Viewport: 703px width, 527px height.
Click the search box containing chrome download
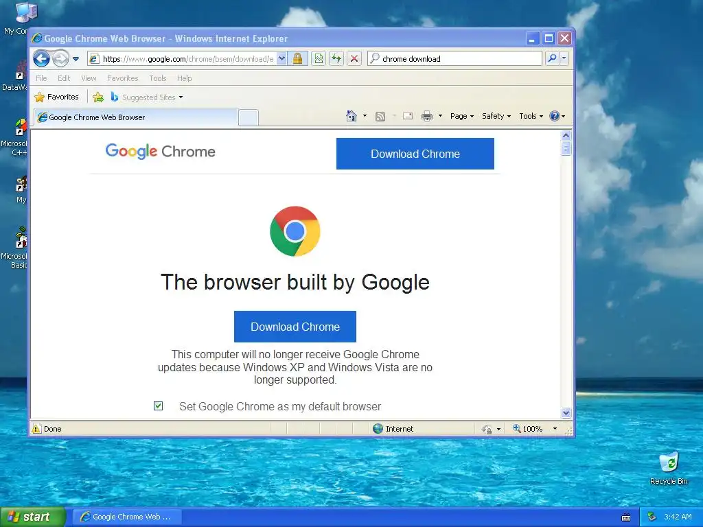click(x=454, y=59)
